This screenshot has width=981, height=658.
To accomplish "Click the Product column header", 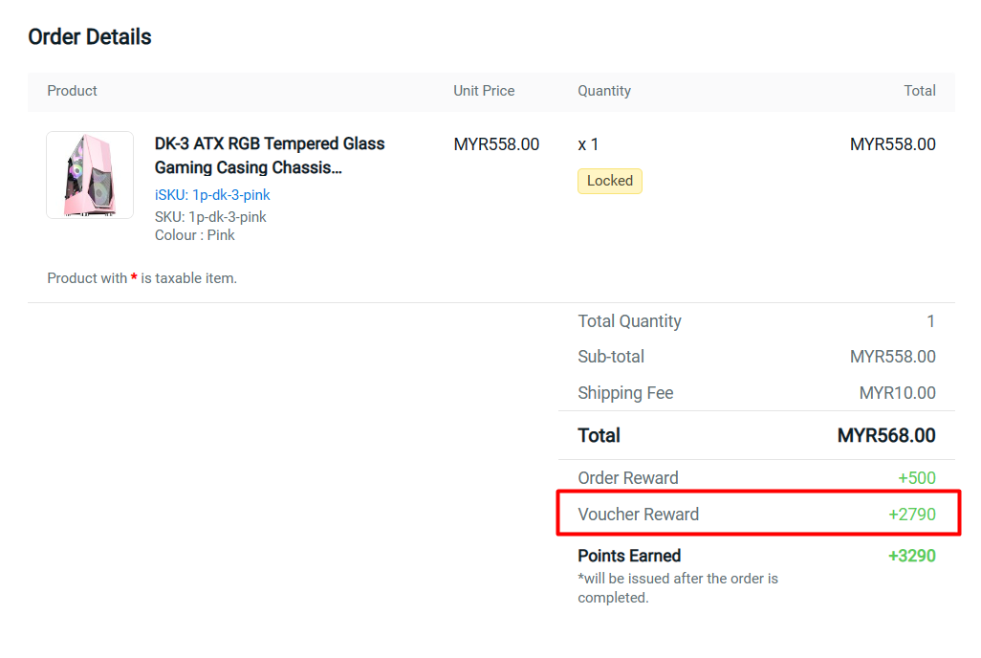I will (x=72, y=91).
